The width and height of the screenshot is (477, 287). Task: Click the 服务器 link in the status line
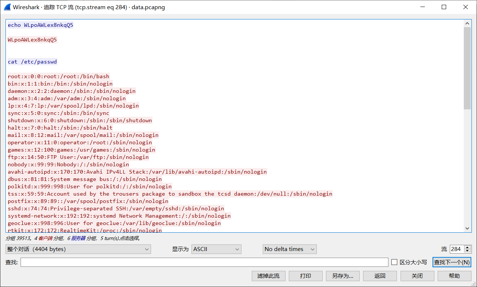tap(78, 238)
